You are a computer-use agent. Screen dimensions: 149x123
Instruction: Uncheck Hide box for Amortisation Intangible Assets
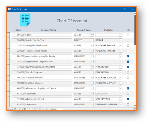click(x=128, y=56)
